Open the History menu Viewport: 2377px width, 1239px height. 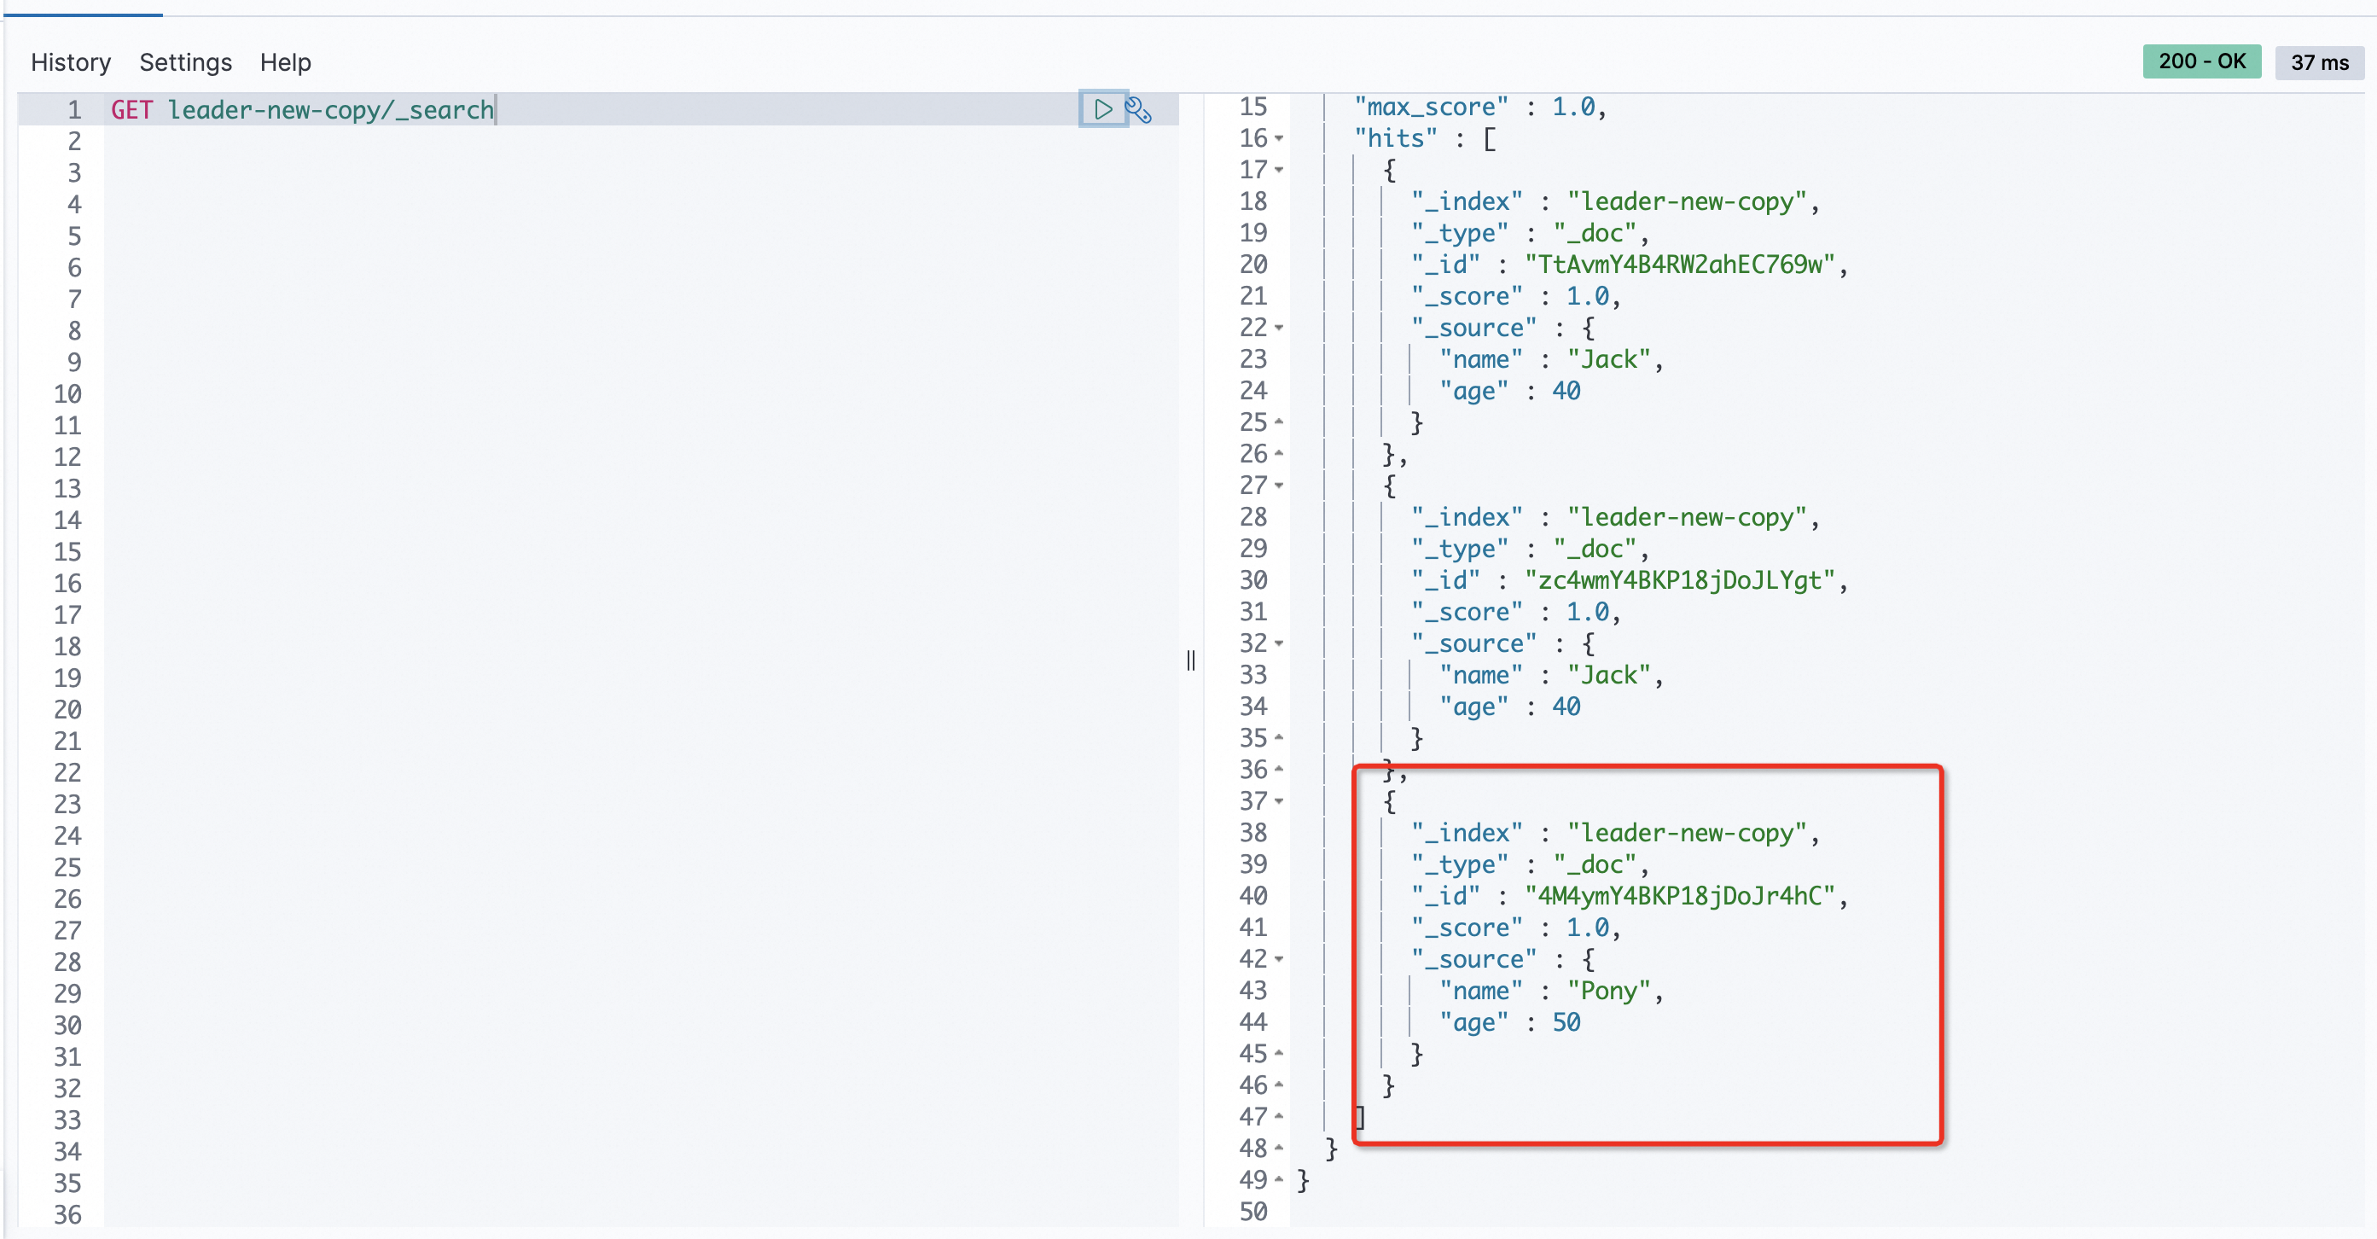pyautogui.click(x=70, y=61)
